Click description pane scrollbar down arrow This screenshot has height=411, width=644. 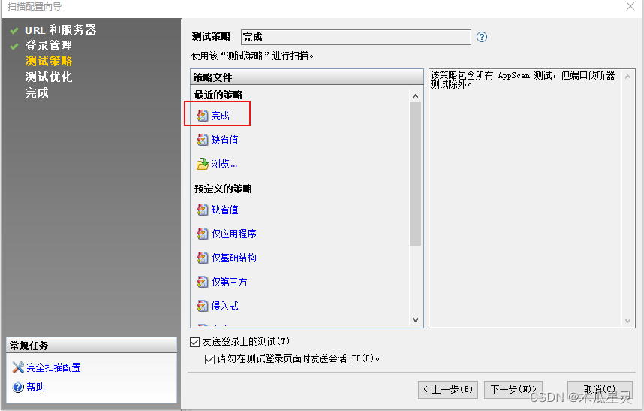point(627,321)
